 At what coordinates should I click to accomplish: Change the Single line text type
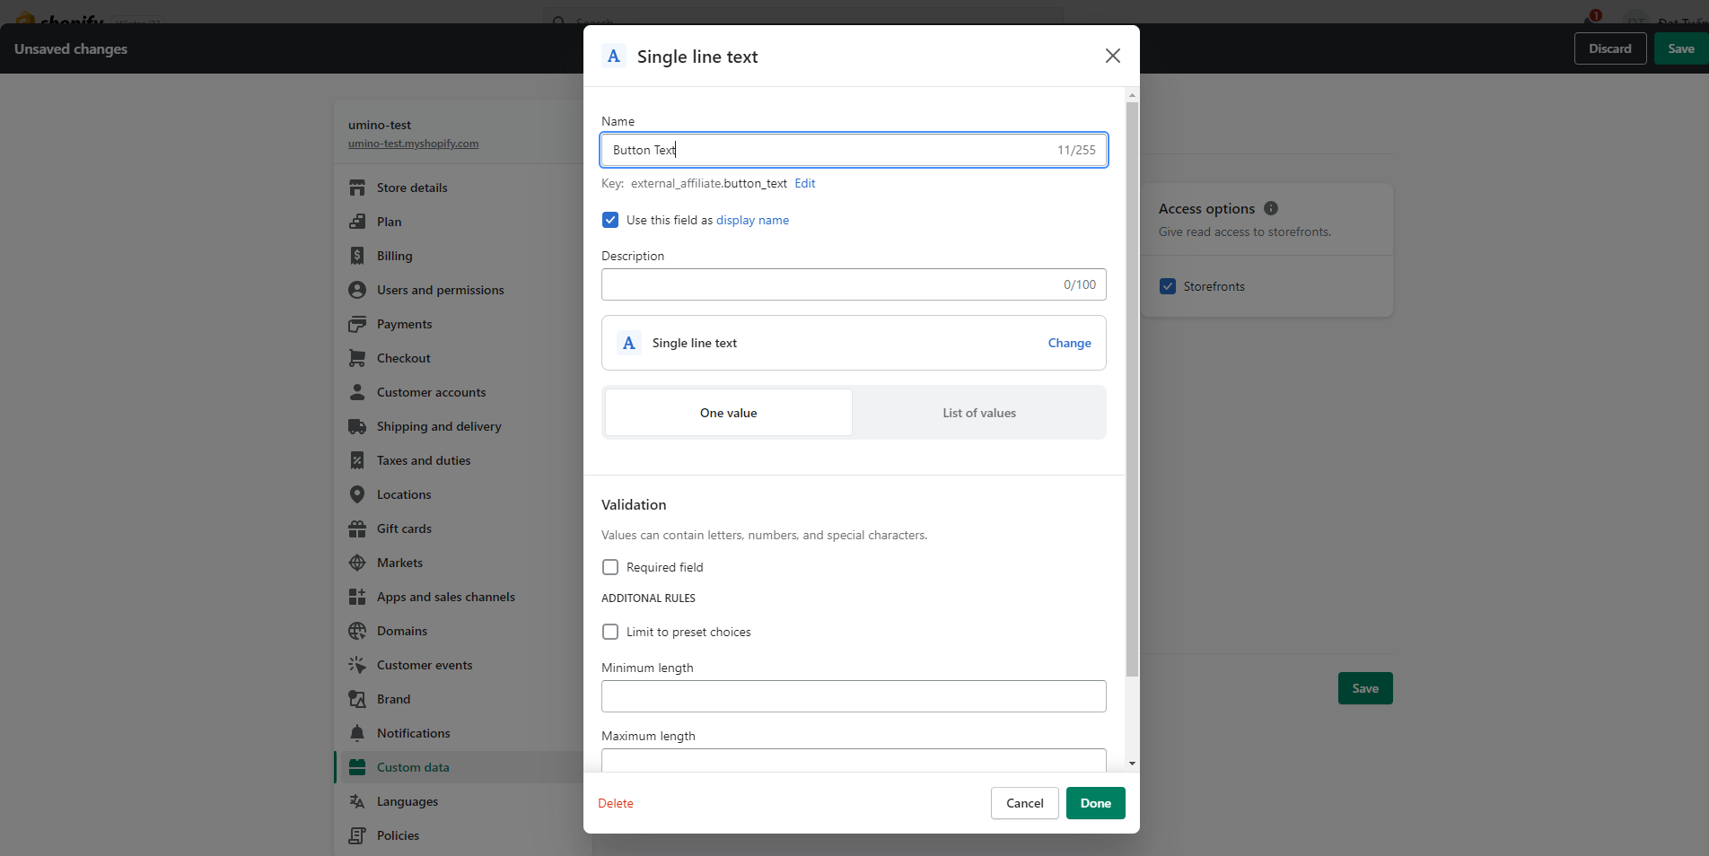1069,343
